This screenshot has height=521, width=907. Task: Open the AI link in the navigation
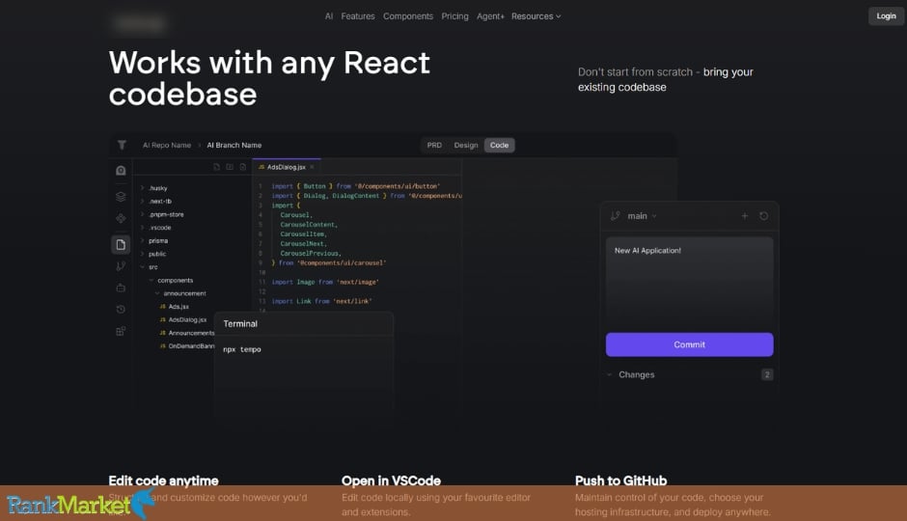click(x=329, y=16)
